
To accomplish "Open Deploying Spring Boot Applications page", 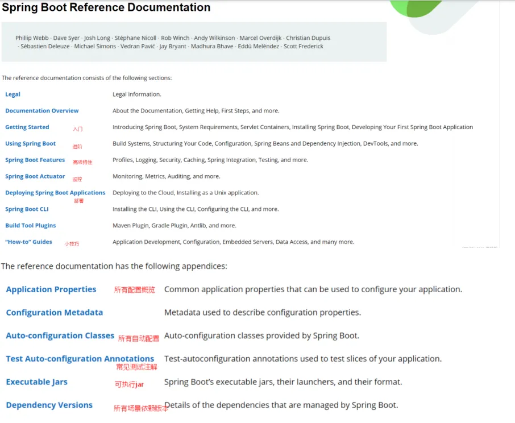I will (55, 192).
